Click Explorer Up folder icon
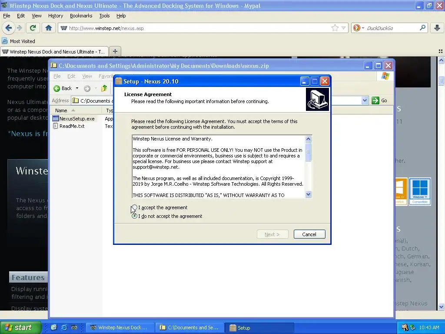Image resolution: width=445 pixels, height=334 pixels. (x=104, y=88)
